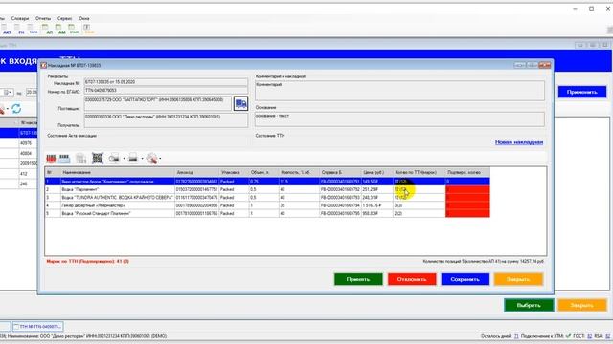Click the Основание text area

[399, 119]
